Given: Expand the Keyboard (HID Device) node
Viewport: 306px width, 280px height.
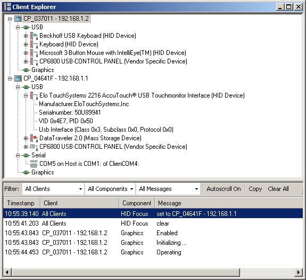Looking at the screenshot, I should (26, 45).
